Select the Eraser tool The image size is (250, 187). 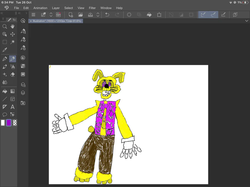pyautogui.click(x=12, y=75)
